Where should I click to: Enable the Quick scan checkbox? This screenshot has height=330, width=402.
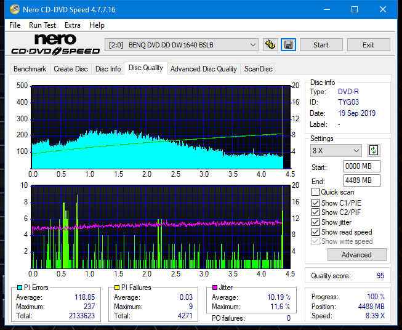click(x=315, y=192)
